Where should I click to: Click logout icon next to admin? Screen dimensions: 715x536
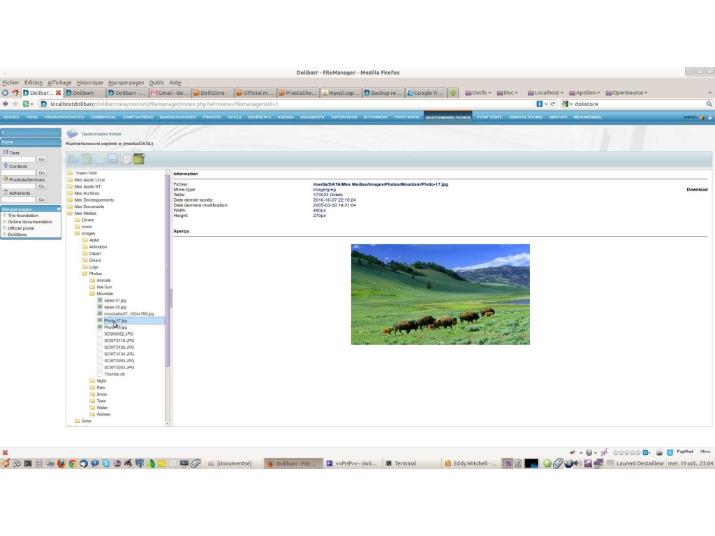pyautogui.click(x=702, y=117)
